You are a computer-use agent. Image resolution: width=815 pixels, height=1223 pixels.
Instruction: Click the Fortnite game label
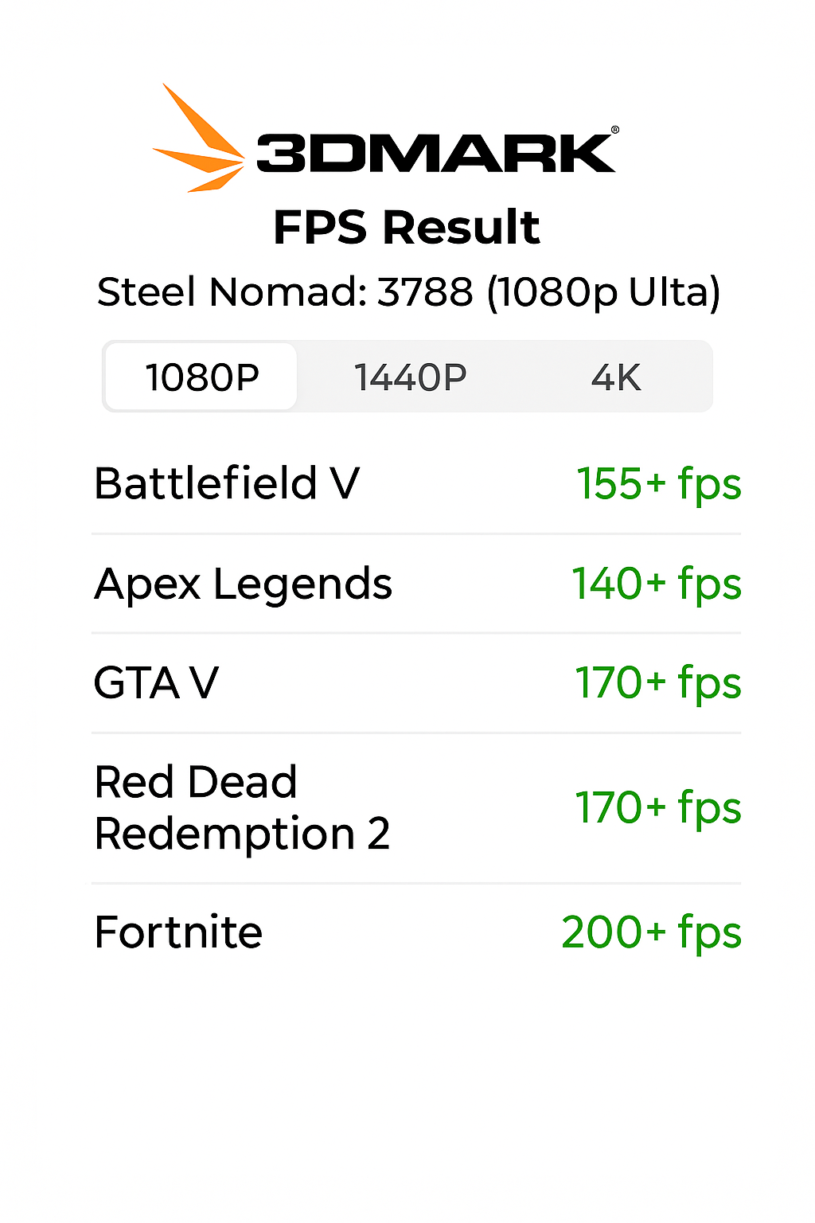(x=177, y=932)
